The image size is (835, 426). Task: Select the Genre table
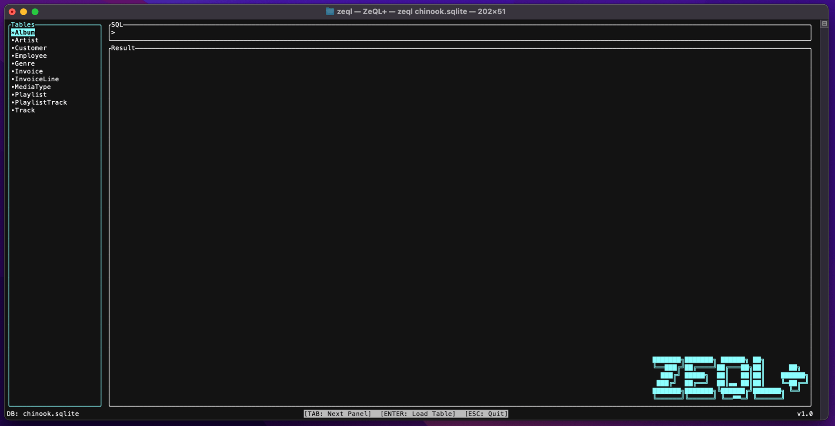click(23, 64)
